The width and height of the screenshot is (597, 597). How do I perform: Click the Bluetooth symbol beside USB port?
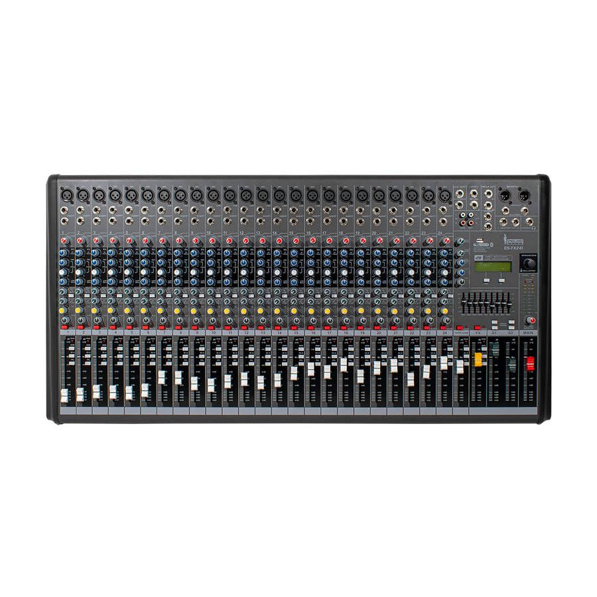(491, 244)
